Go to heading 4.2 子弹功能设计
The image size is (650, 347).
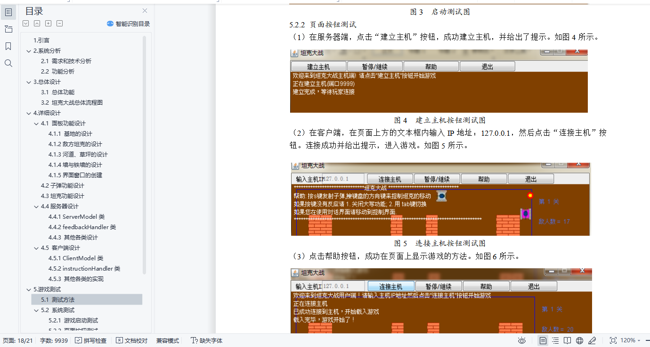(62, 186)
